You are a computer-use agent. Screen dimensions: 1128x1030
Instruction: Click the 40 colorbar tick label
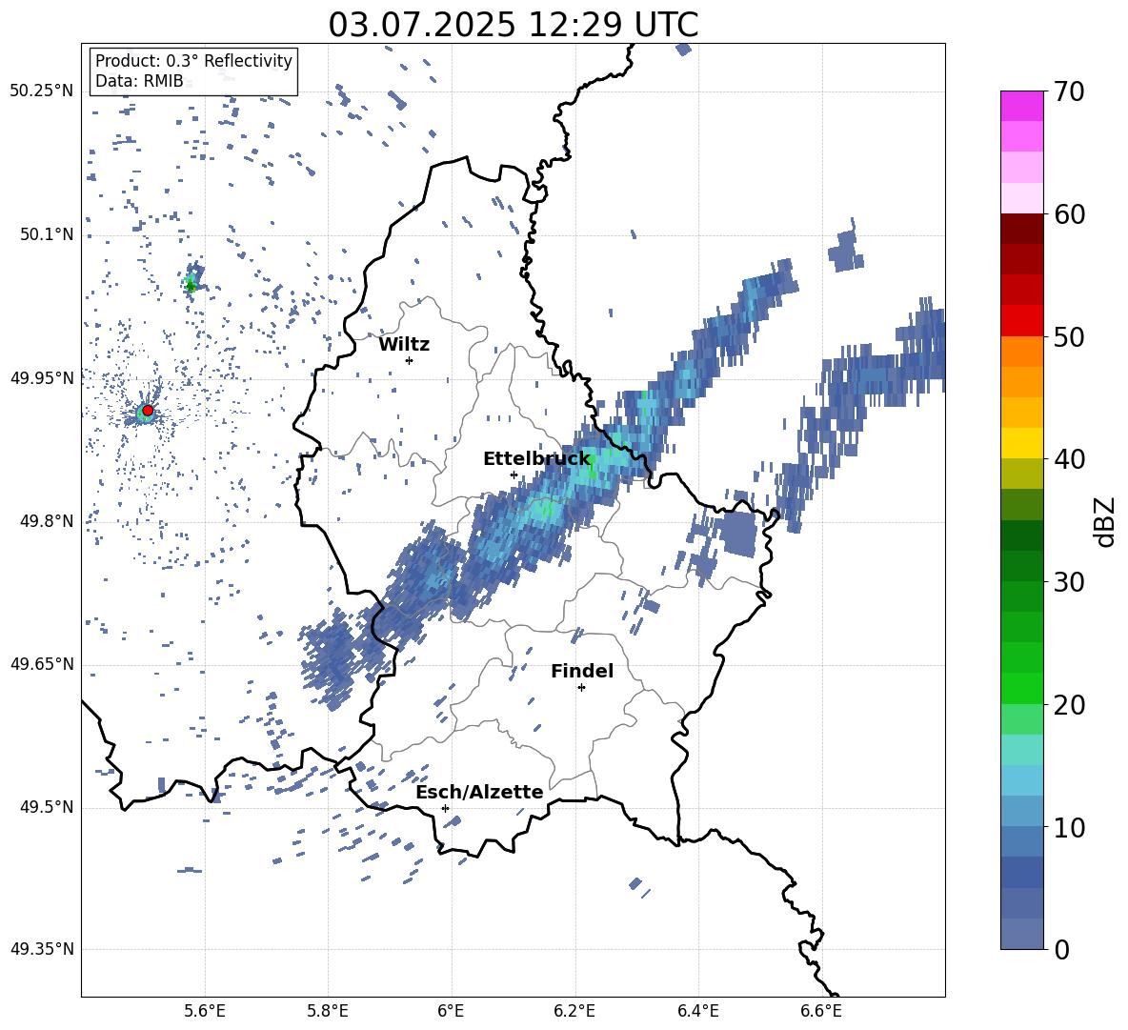pos(1069,459)
